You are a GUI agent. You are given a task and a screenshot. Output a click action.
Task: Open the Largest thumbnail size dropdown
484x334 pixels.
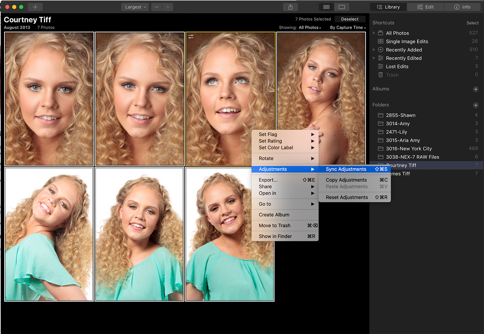[135, 7]
